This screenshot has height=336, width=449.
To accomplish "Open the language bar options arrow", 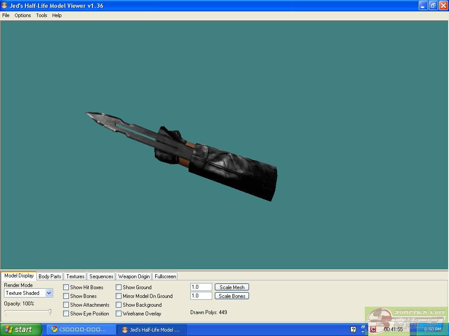I will tap(363, 332).
